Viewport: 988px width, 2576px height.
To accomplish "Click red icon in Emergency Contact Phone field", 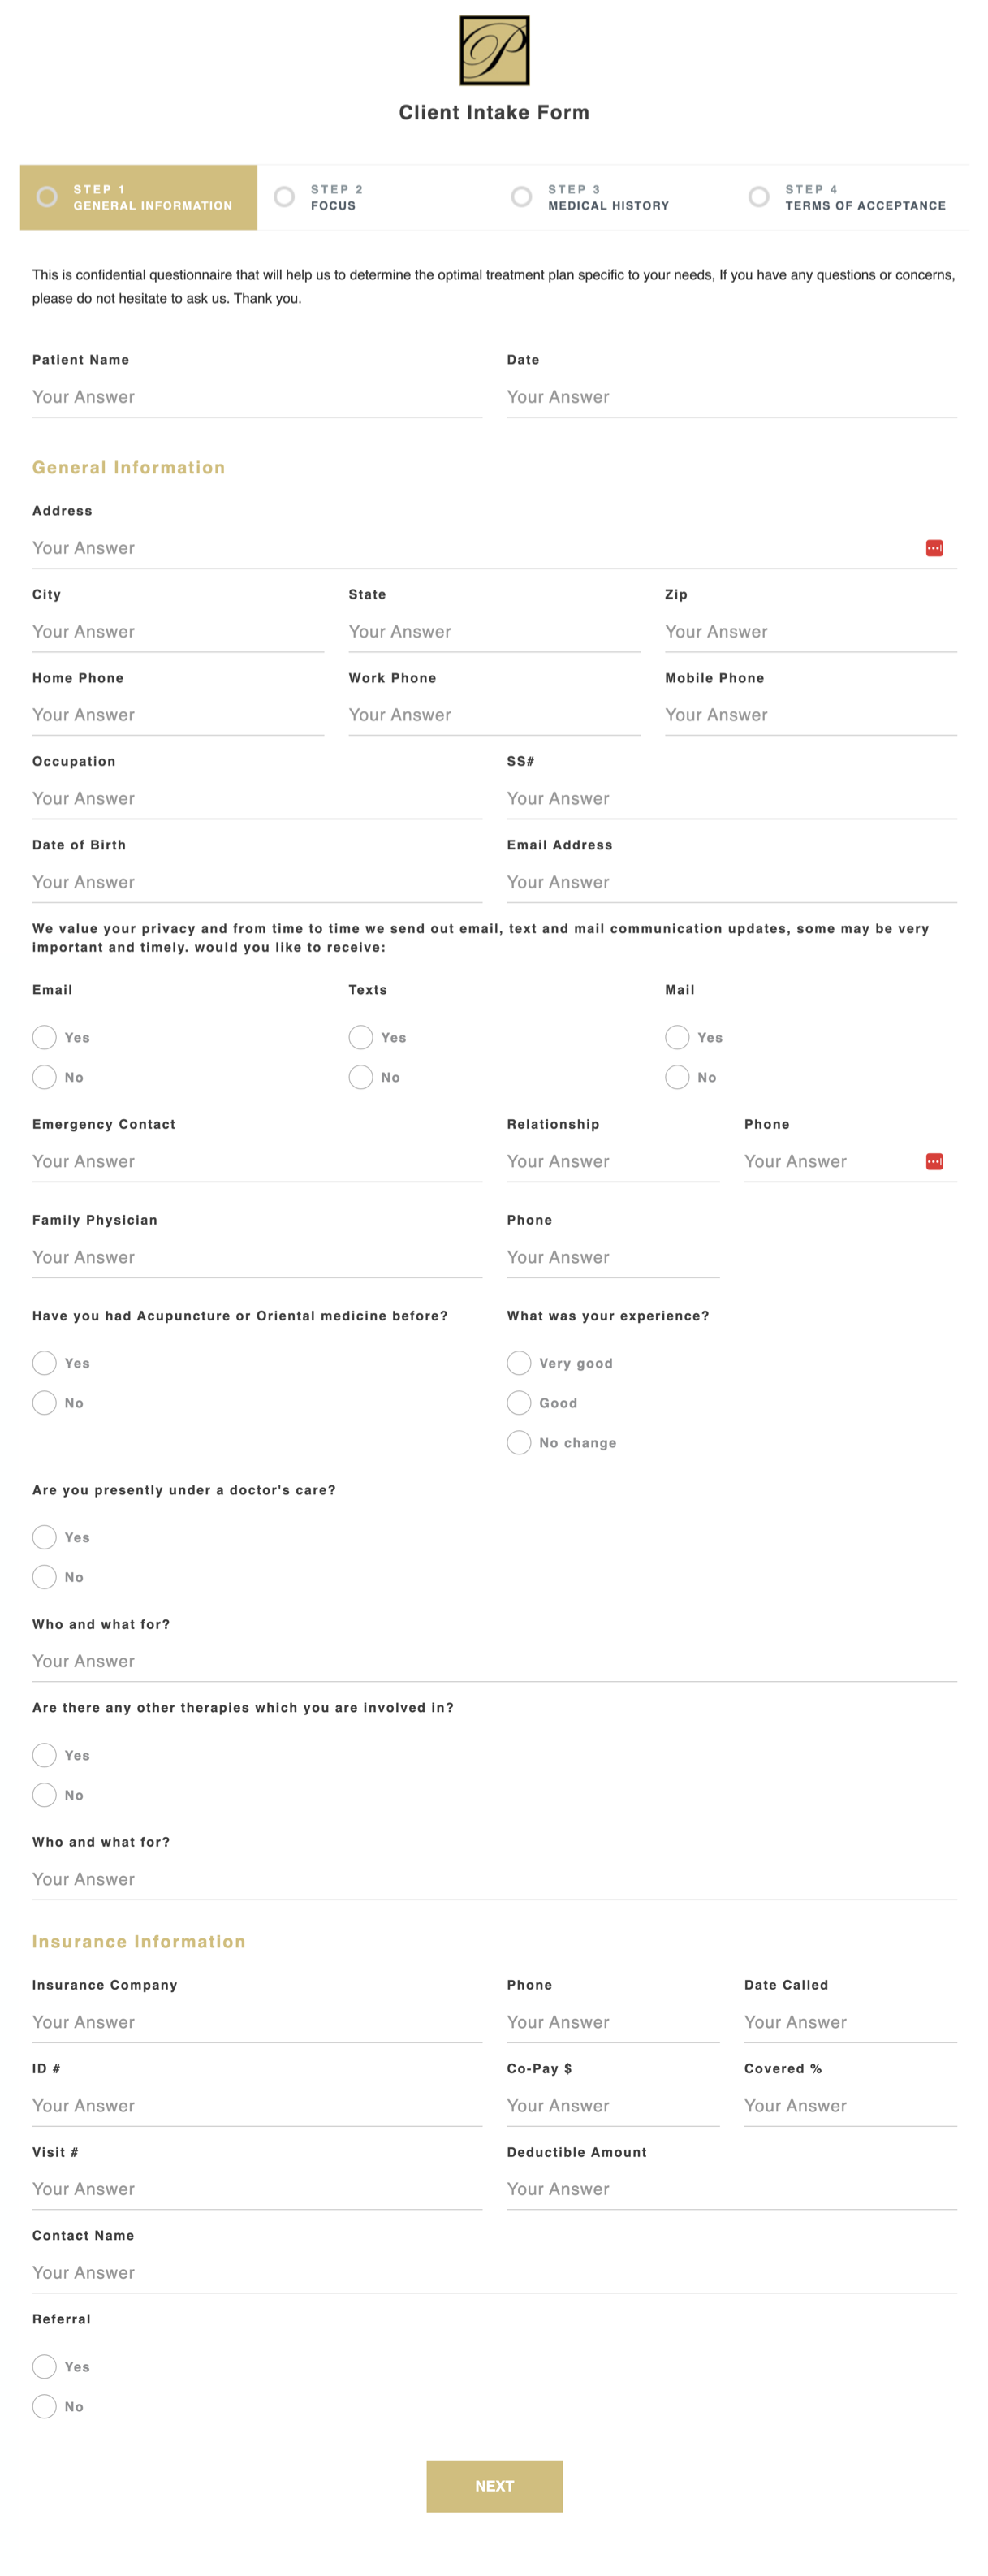I will 933,1161.
